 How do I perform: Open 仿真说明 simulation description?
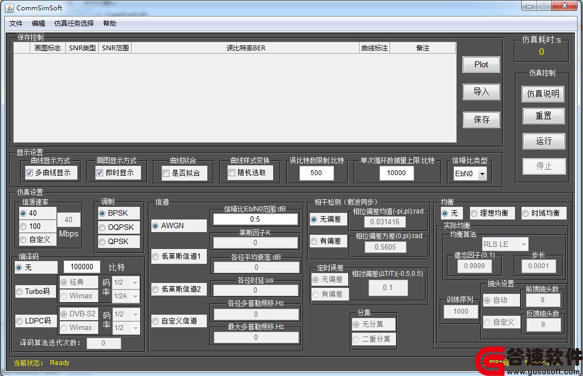tap(543, 94)
